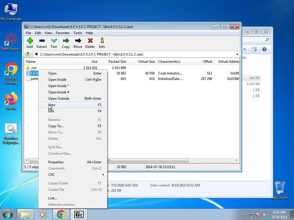This screenshot has height=220, width=294.
Task: Open view options dropdown in Explorer window
Action: (245, 49)
